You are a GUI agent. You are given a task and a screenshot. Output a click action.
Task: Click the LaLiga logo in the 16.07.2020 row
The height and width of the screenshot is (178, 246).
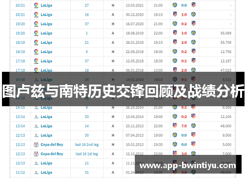click(x=36, y=24)
